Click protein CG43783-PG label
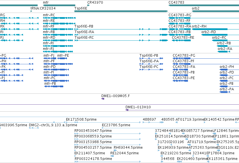 (x=184, y=56)
